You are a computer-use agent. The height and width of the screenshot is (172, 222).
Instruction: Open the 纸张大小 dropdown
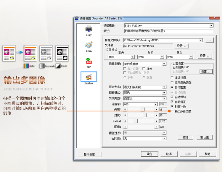point(164,87)
